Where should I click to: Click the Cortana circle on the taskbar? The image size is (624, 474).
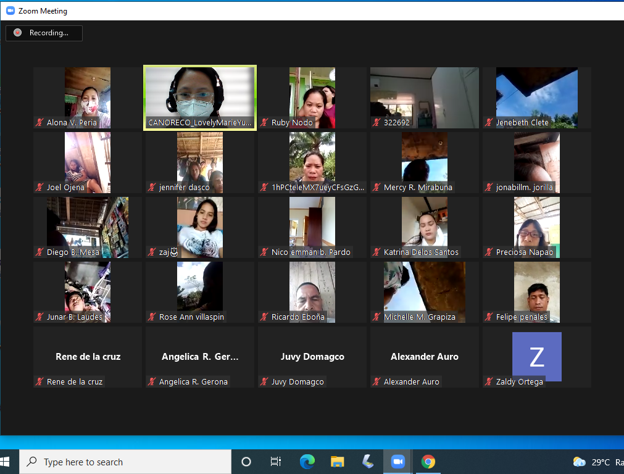[246, 462]
